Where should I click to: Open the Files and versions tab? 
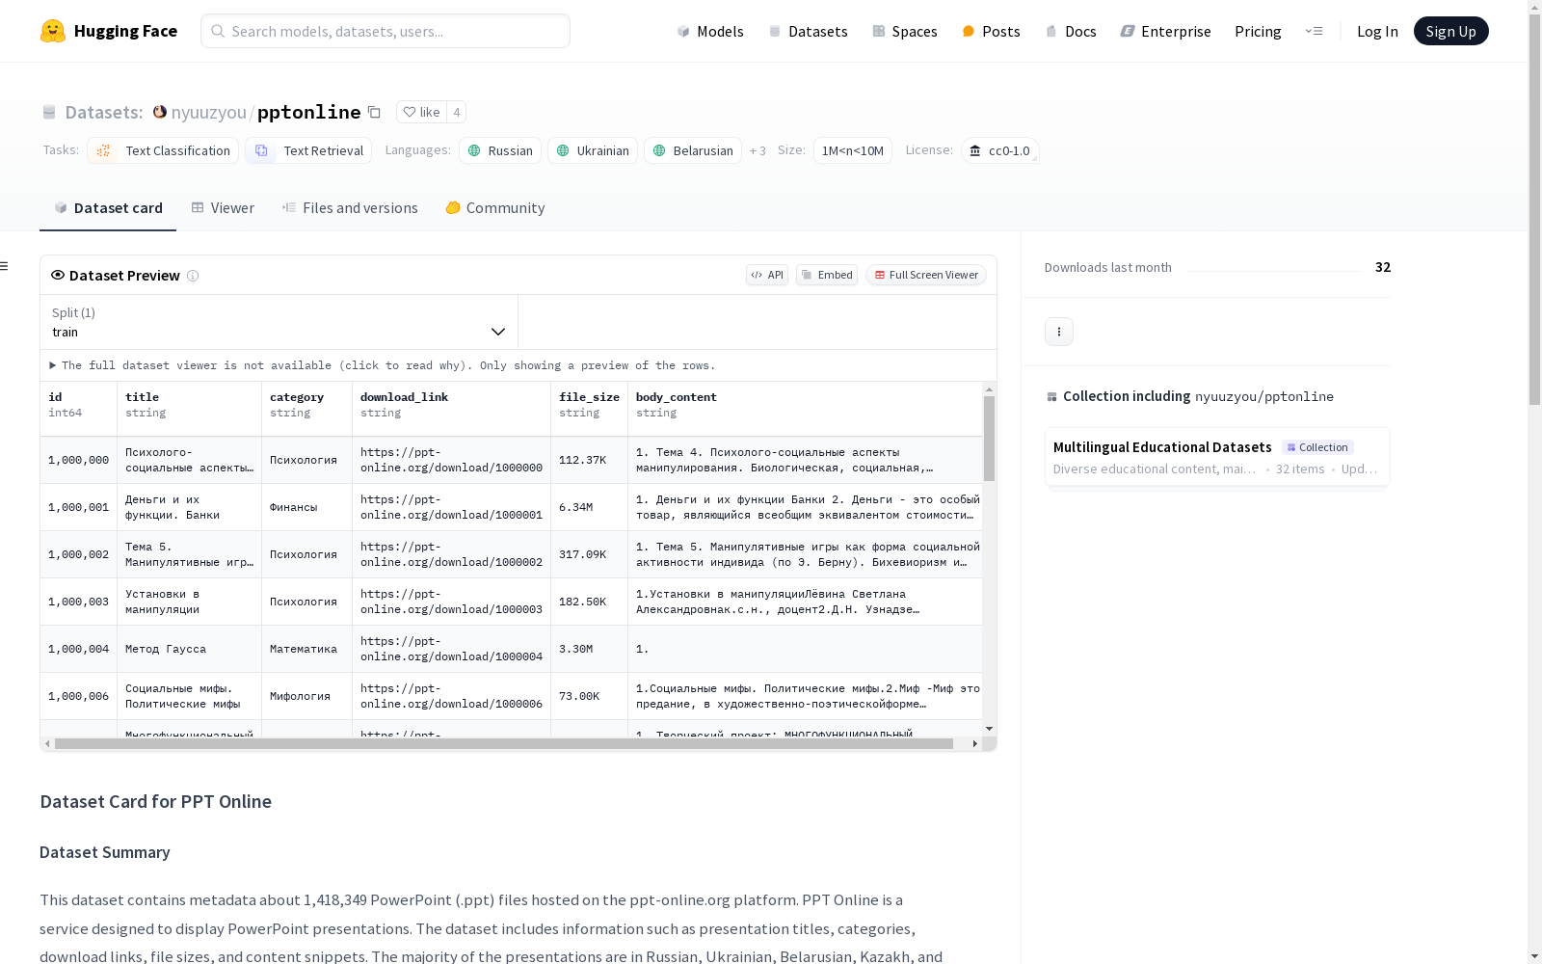(350, 208)
